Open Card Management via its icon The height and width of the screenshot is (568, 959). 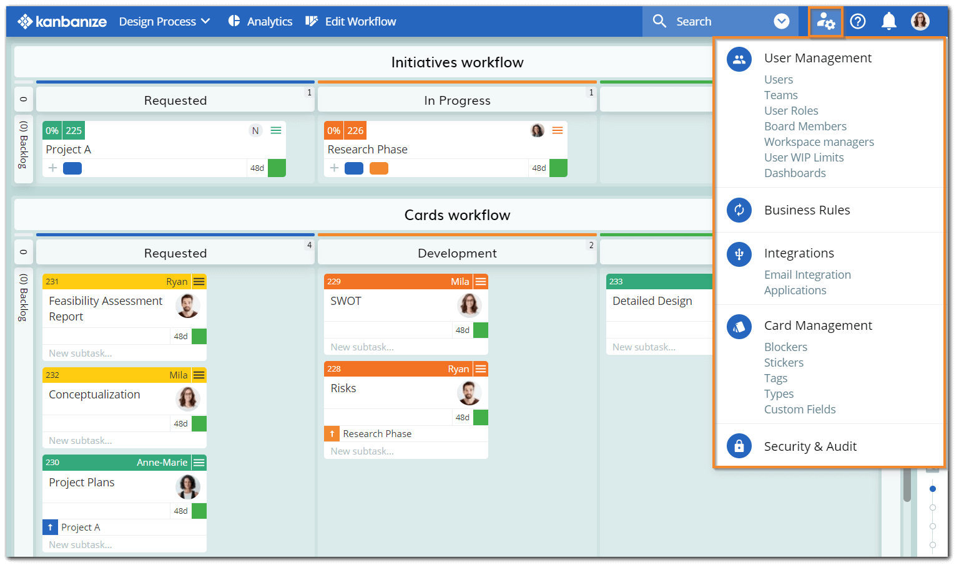click(739, 326)
